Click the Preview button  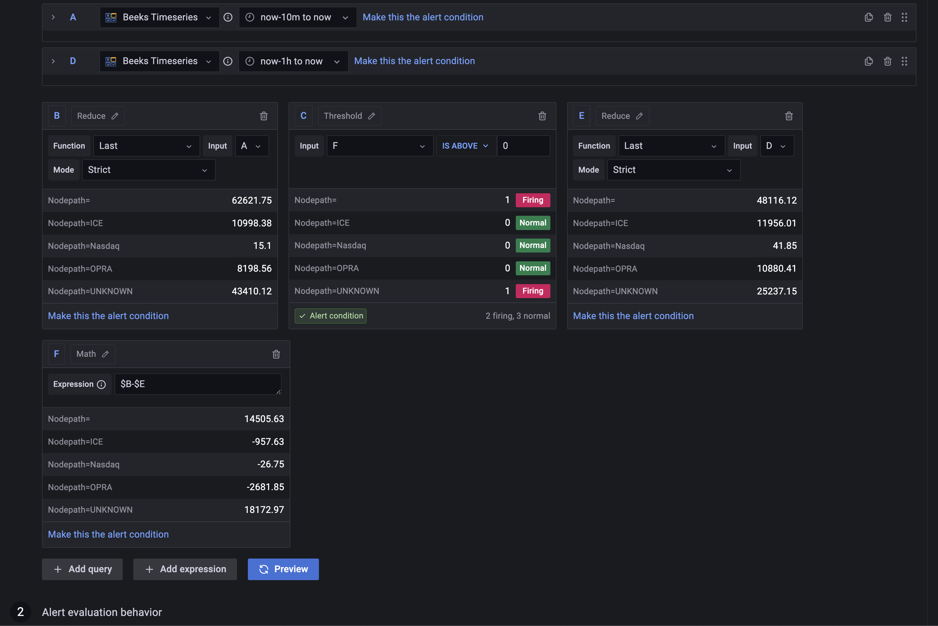point(283,569)
